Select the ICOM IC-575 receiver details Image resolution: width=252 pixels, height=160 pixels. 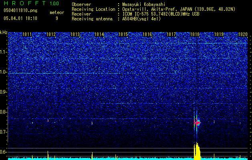pos(161,14)
